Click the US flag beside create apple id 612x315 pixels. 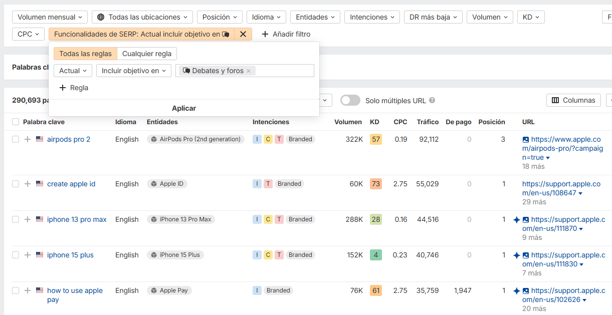click(x=40, y=184)
